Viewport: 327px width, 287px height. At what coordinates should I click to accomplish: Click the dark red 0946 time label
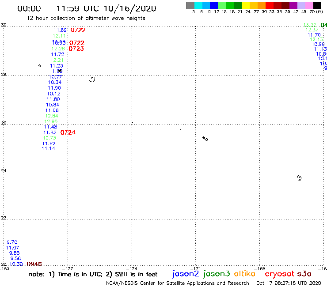tap(34, 264)
